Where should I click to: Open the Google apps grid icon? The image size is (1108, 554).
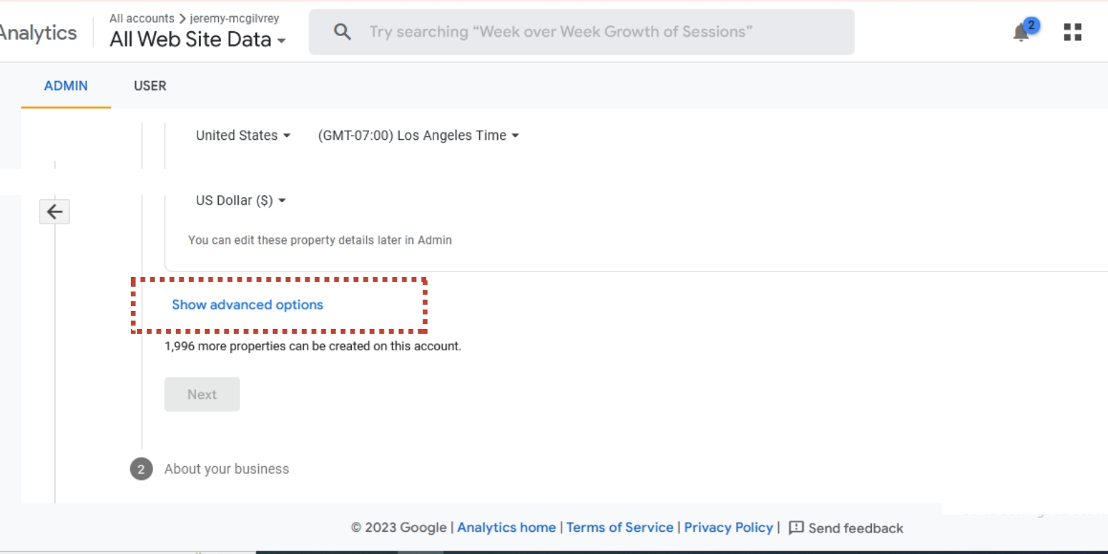tap(1072, 32)
